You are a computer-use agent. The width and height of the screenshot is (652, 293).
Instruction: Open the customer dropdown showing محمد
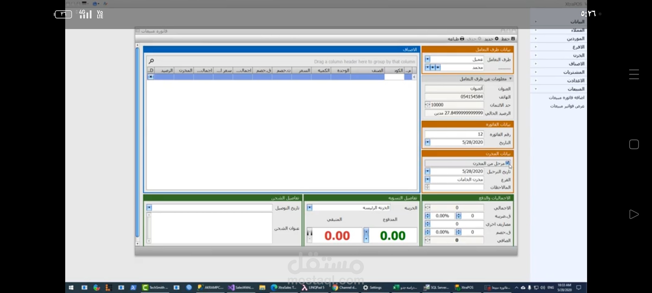click(x=427, y=67)
